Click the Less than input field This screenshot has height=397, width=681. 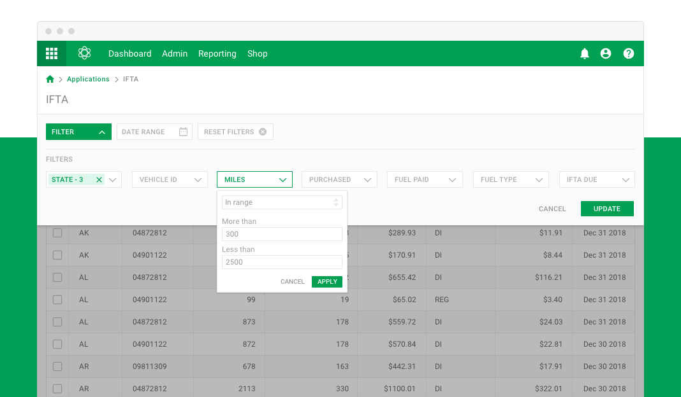(282, 262)
